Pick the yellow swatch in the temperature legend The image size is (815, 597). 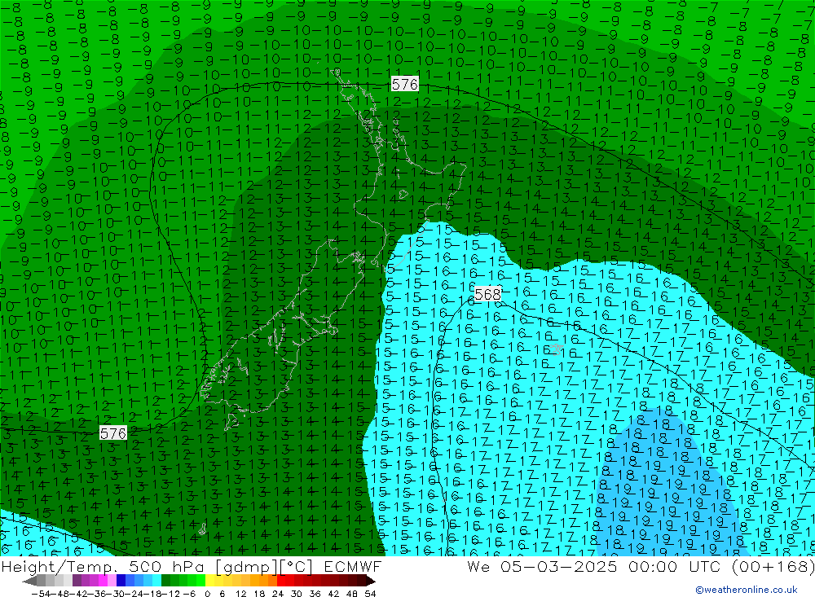210,581
